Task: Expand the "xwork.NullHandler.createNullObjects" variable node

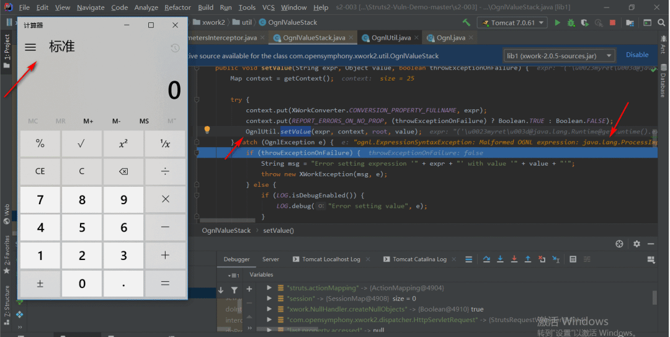Action: click(269, 309)
